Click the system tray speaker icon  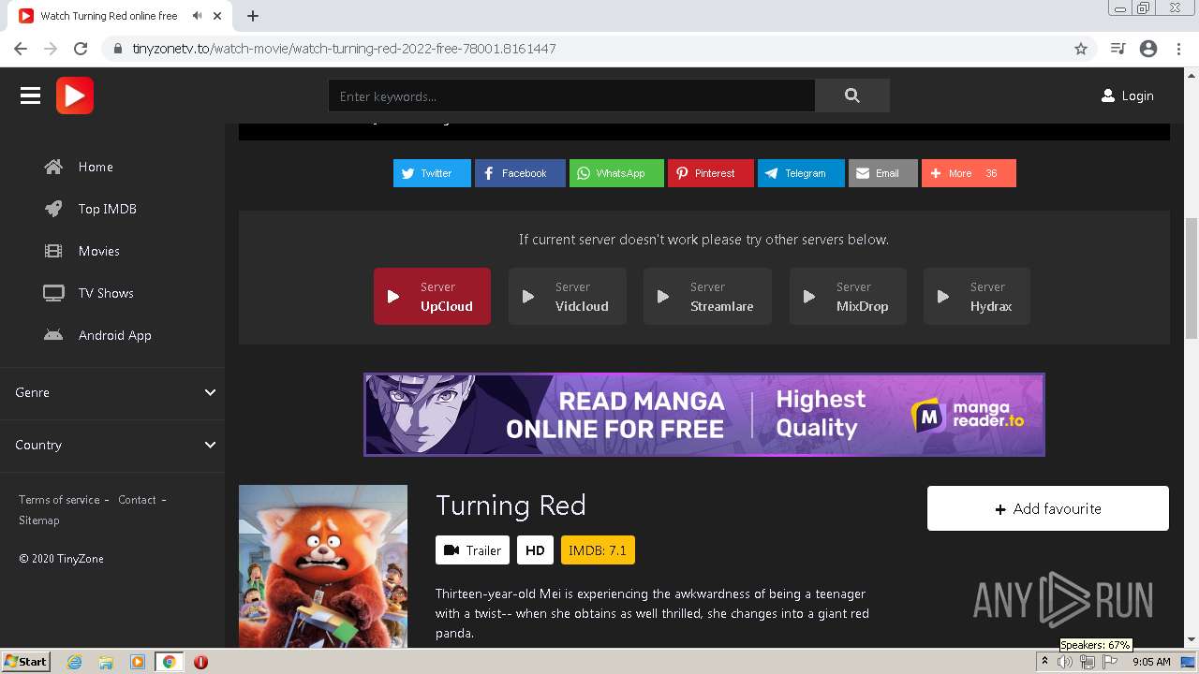coord(1065,662)
